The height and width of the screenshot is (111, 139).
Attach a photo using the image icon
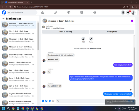click(x=46, y=101)
